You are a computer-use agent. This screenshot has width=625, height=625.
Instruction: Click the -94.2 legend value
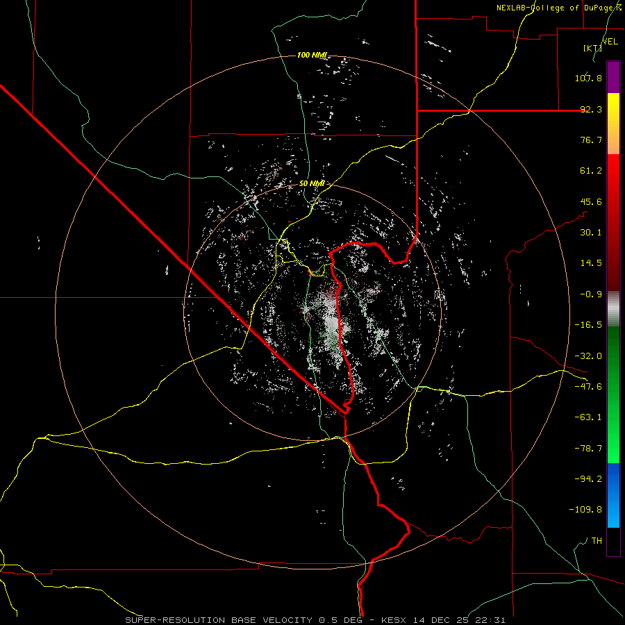click(588, 479)
